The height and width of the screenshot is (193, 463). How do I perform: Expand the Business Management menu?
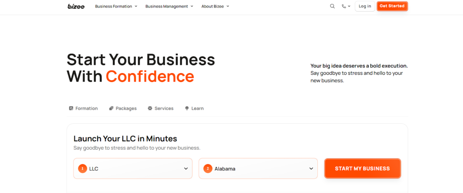169,6
